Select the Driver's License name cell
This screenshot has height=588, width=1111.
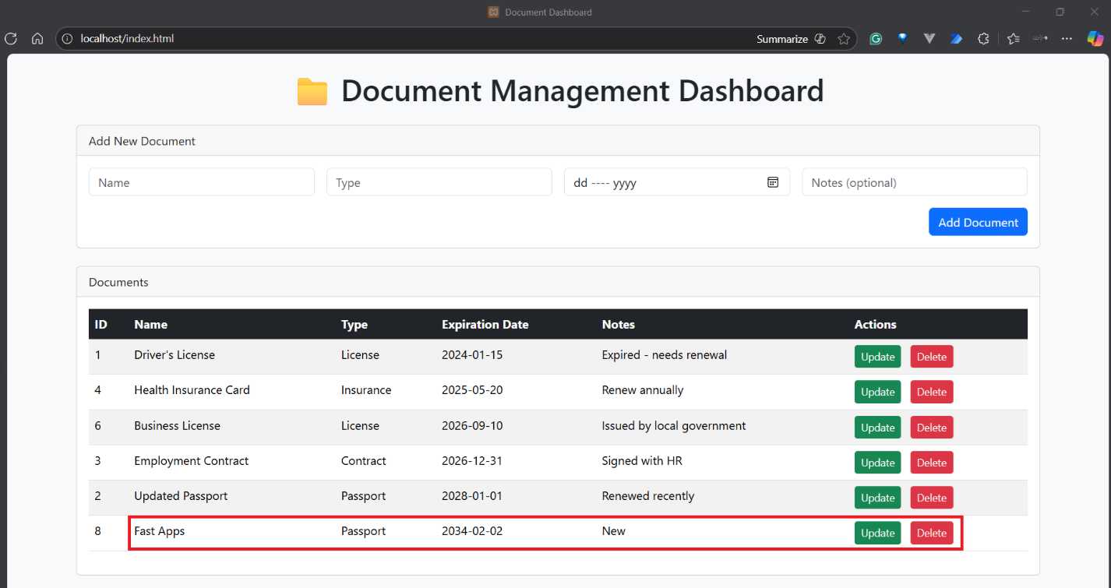[x=175, y=355]
